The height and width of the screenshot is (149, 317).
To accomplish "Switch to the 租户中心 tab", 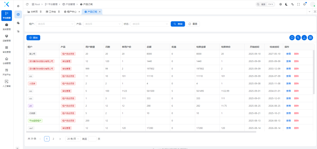I will [70, 12].
